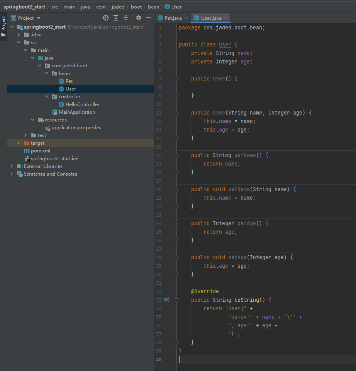
Task: Select HelloController class in the tree
Action: [82, 104]
